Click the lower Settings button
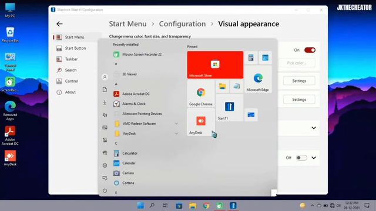376x211 pixels. pyautogui.click(x=299, y=100)
